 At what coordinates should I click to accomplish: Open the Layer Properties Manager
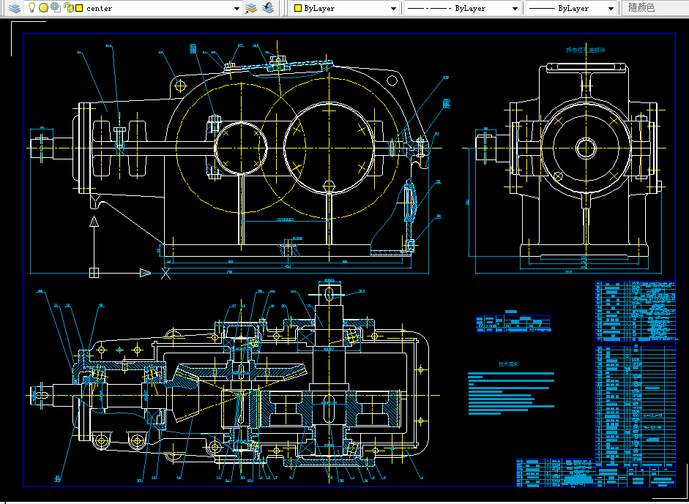[15, 8]
